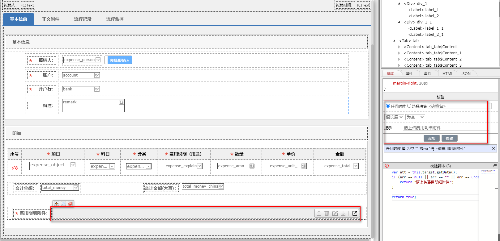Select <Label> label_1_1 in the tree
This screenshot has width=500, height=241.
pos(426,28)
